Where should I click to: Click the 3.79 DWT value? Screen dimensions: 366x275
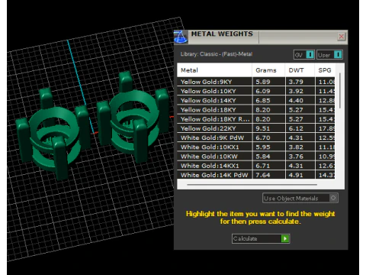coord(296,82)
